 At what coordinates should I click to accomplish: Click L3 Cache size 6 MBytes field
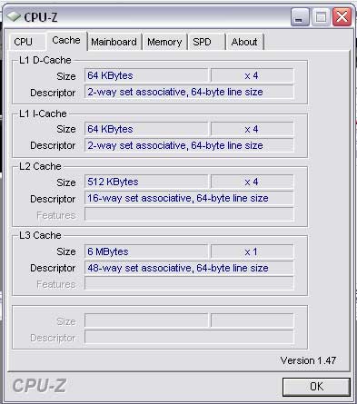pyautogui.click(x=146, y=251)
